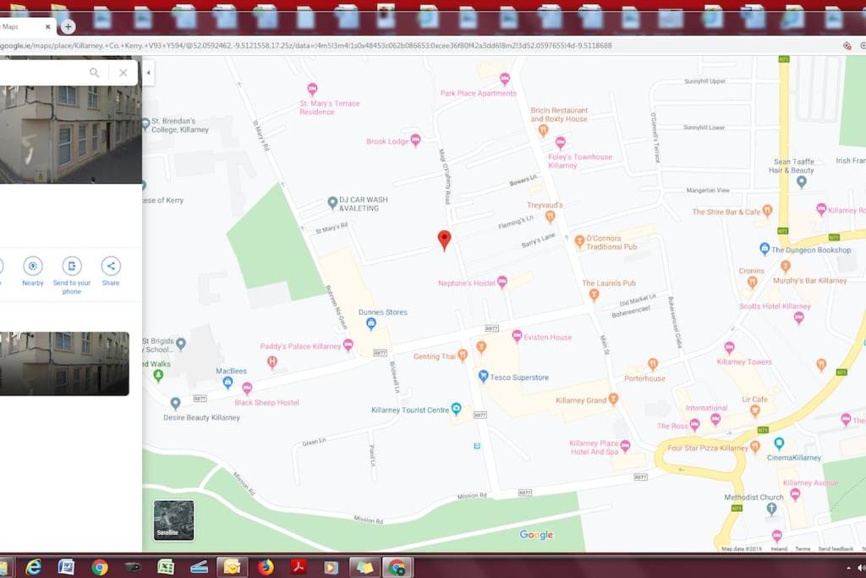Click the Share icon
The height and width of the screenshot is (578, 866).
[111, 272]
